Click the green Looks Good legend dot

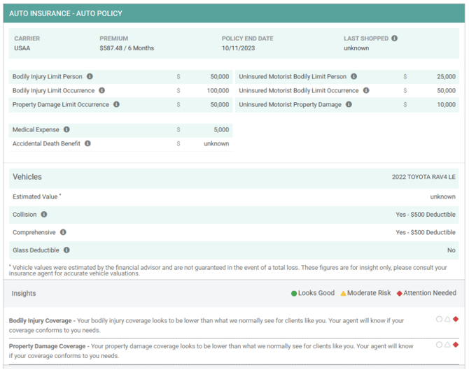294,294
